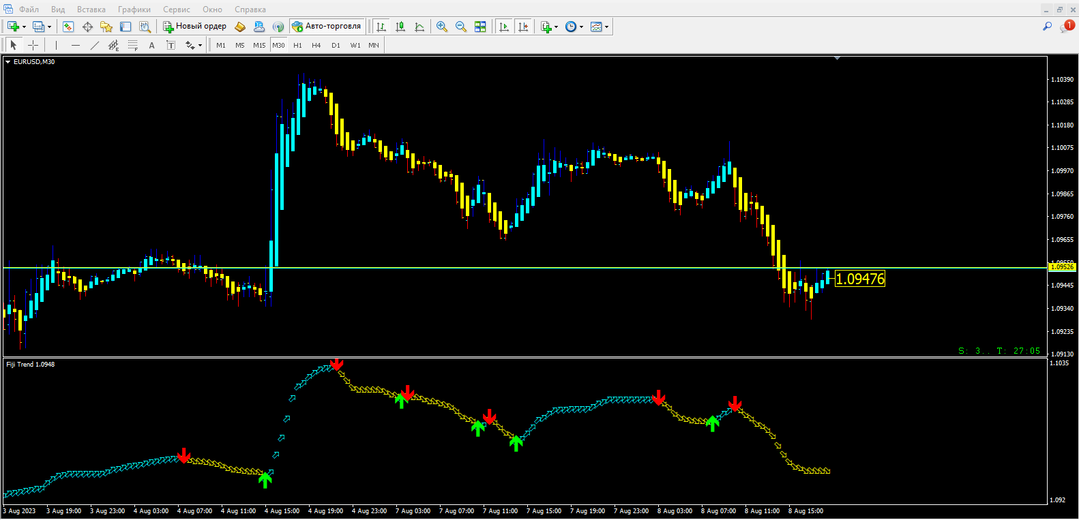This screenshot has height=520, width=1079.
Task: Switch chart to candlesticks mode
Action: coord(400,27)
